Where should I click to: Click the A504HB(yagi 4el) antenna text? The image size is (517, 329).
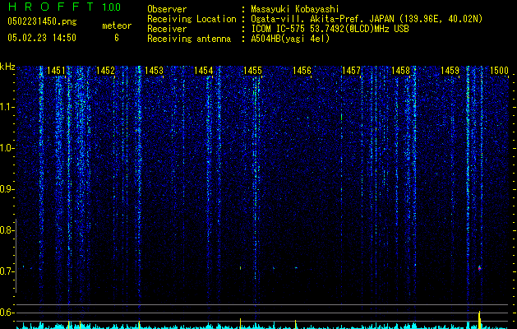[290, 39]
